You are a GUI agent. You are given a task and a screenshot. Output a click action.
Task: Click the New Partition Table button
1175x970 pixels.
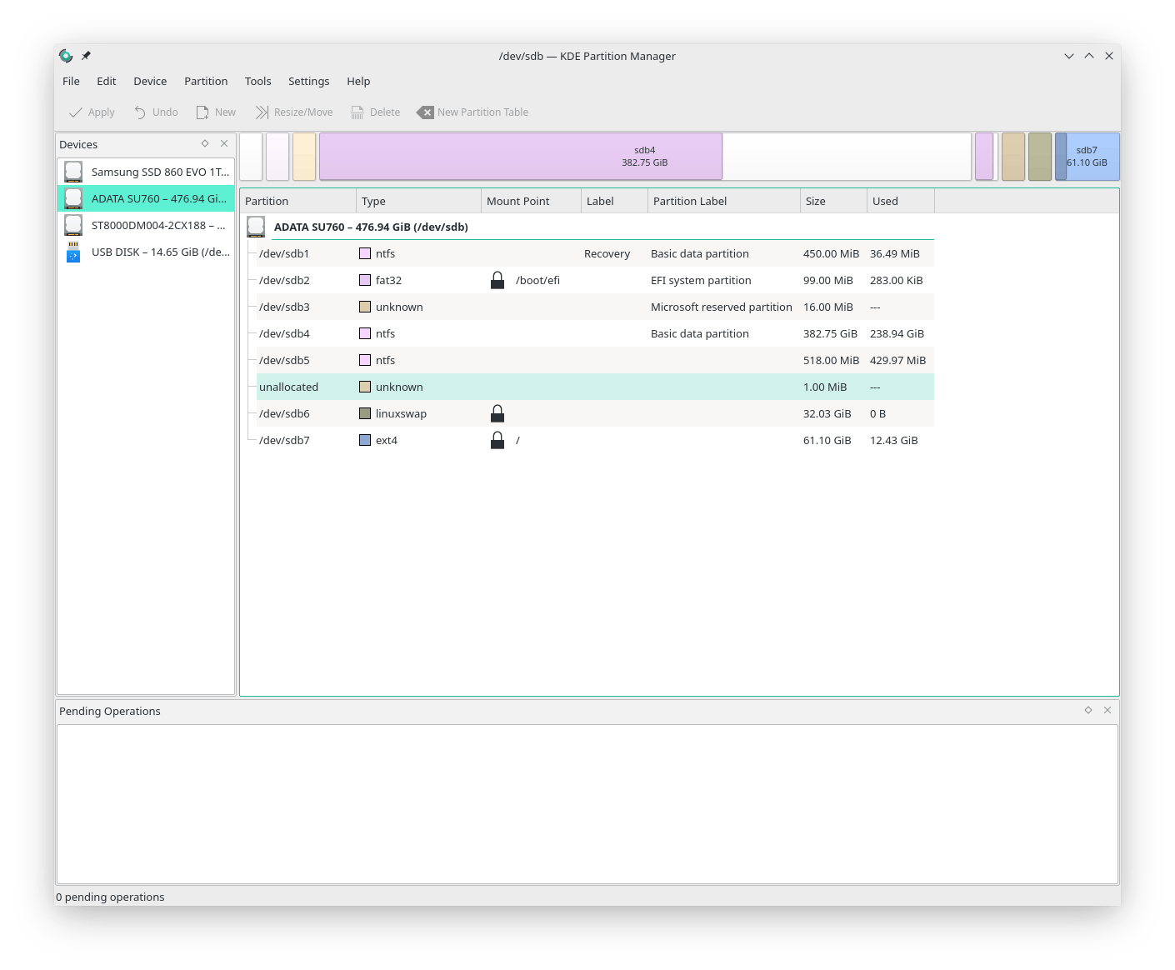pyautogui.click(x=472, y=112)
